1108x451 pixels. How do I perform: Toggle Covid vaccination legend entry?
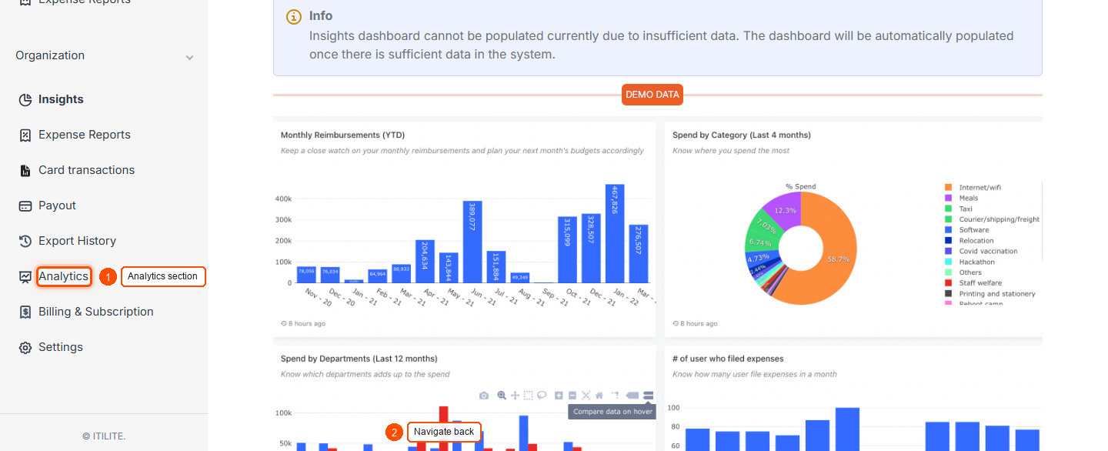coord(981,251)
